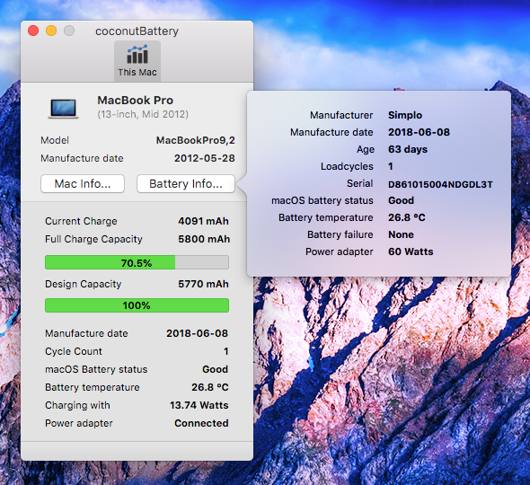Click the Loadcycles label in popover
Image resolution: width=530 pixels, height=485 pixels.
347,166
